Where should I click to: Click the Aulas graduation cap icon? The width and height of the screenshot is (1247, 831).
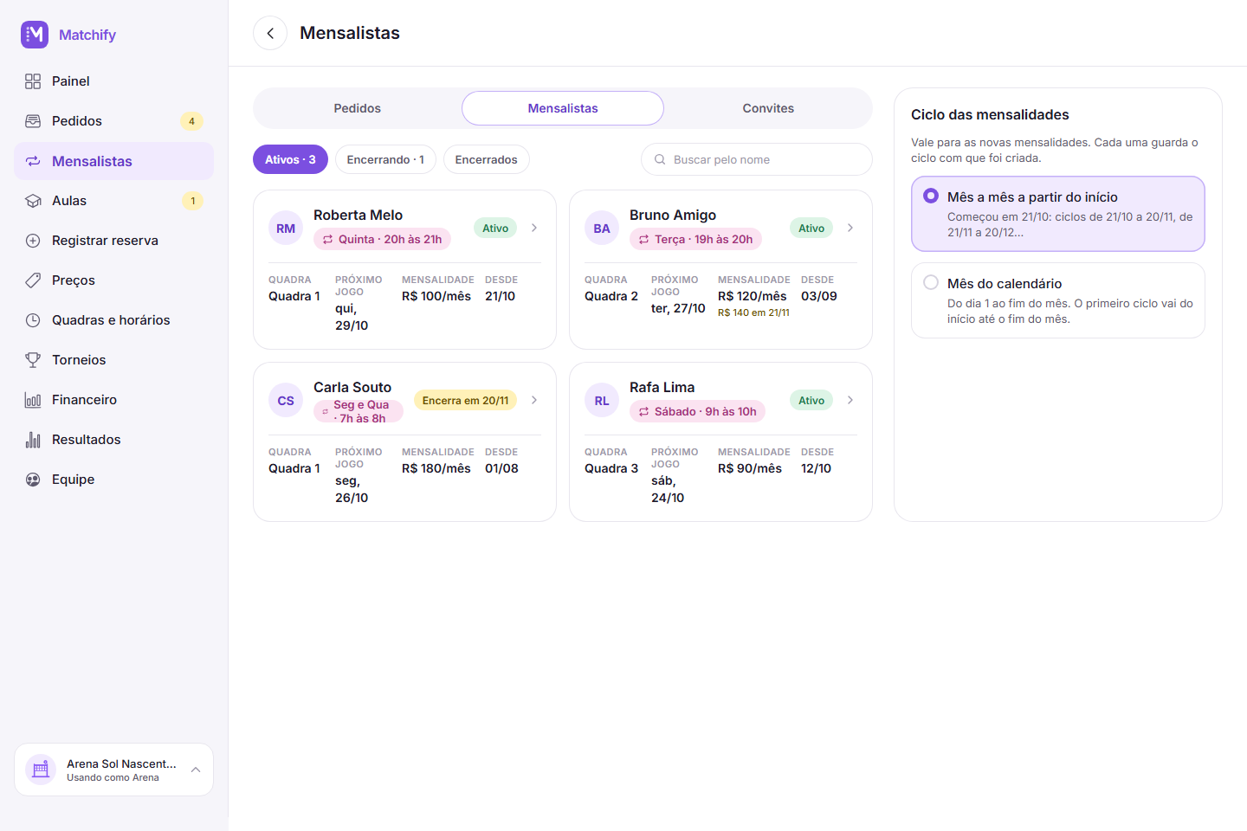[33, 201]
